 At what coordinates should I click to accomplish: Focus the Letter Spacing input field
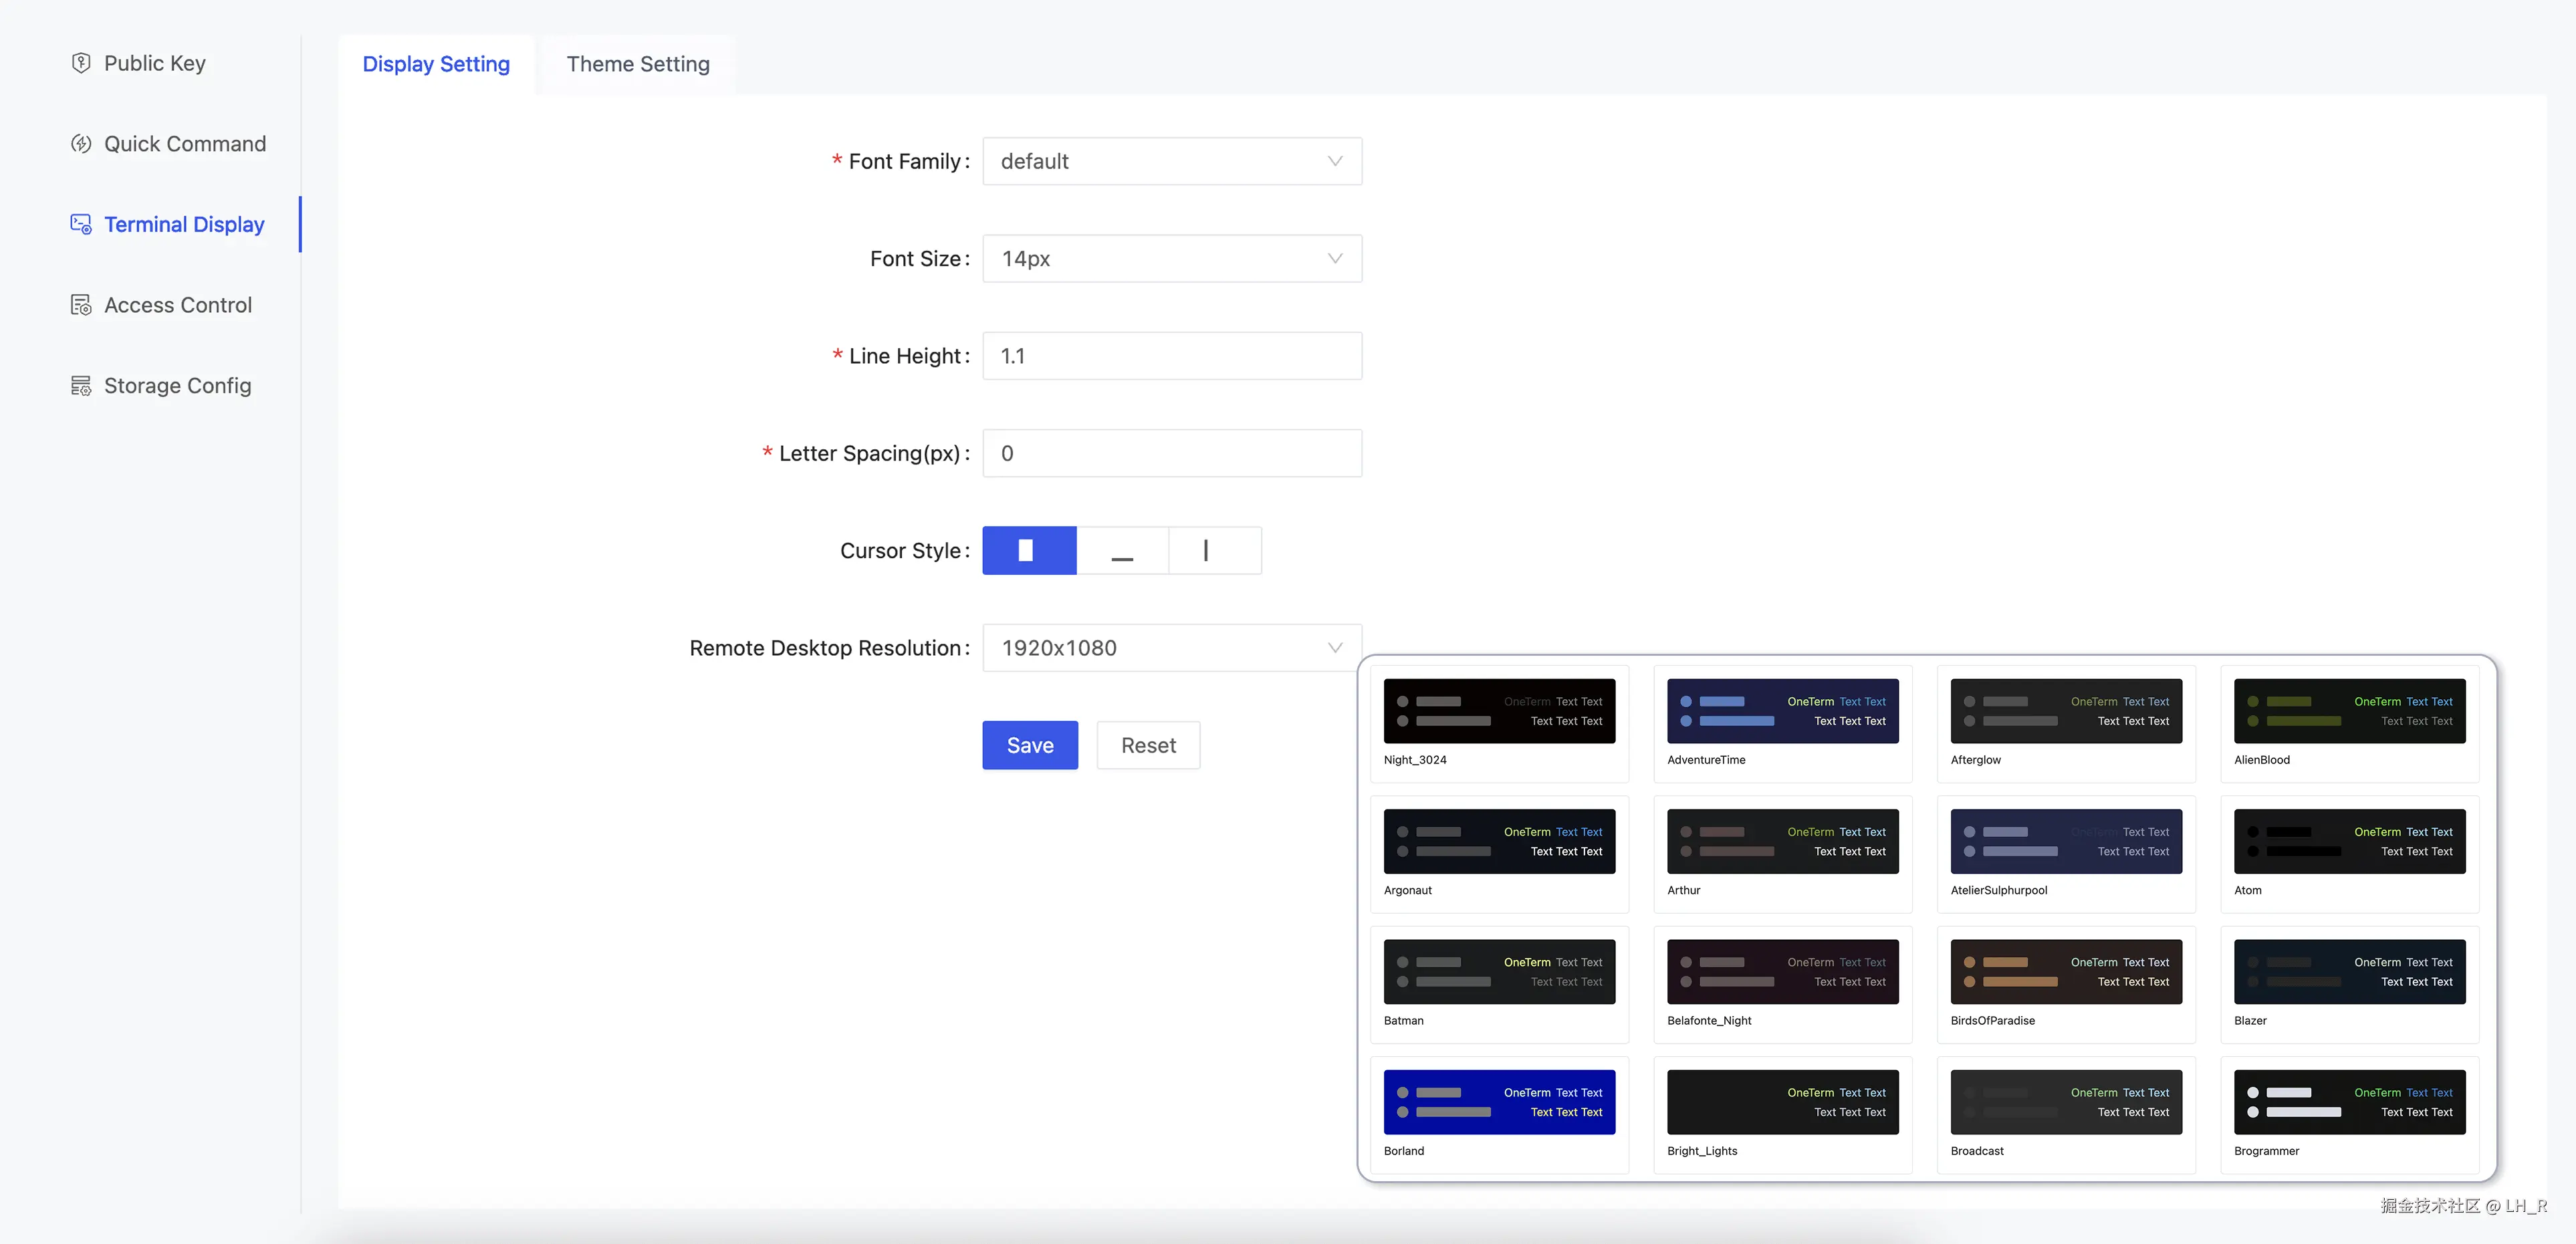1171,453
